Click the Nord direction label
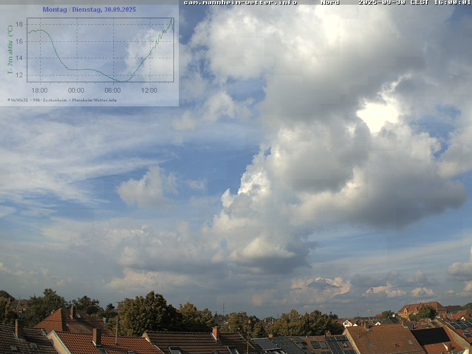472x354 pixels. (330, 2)
